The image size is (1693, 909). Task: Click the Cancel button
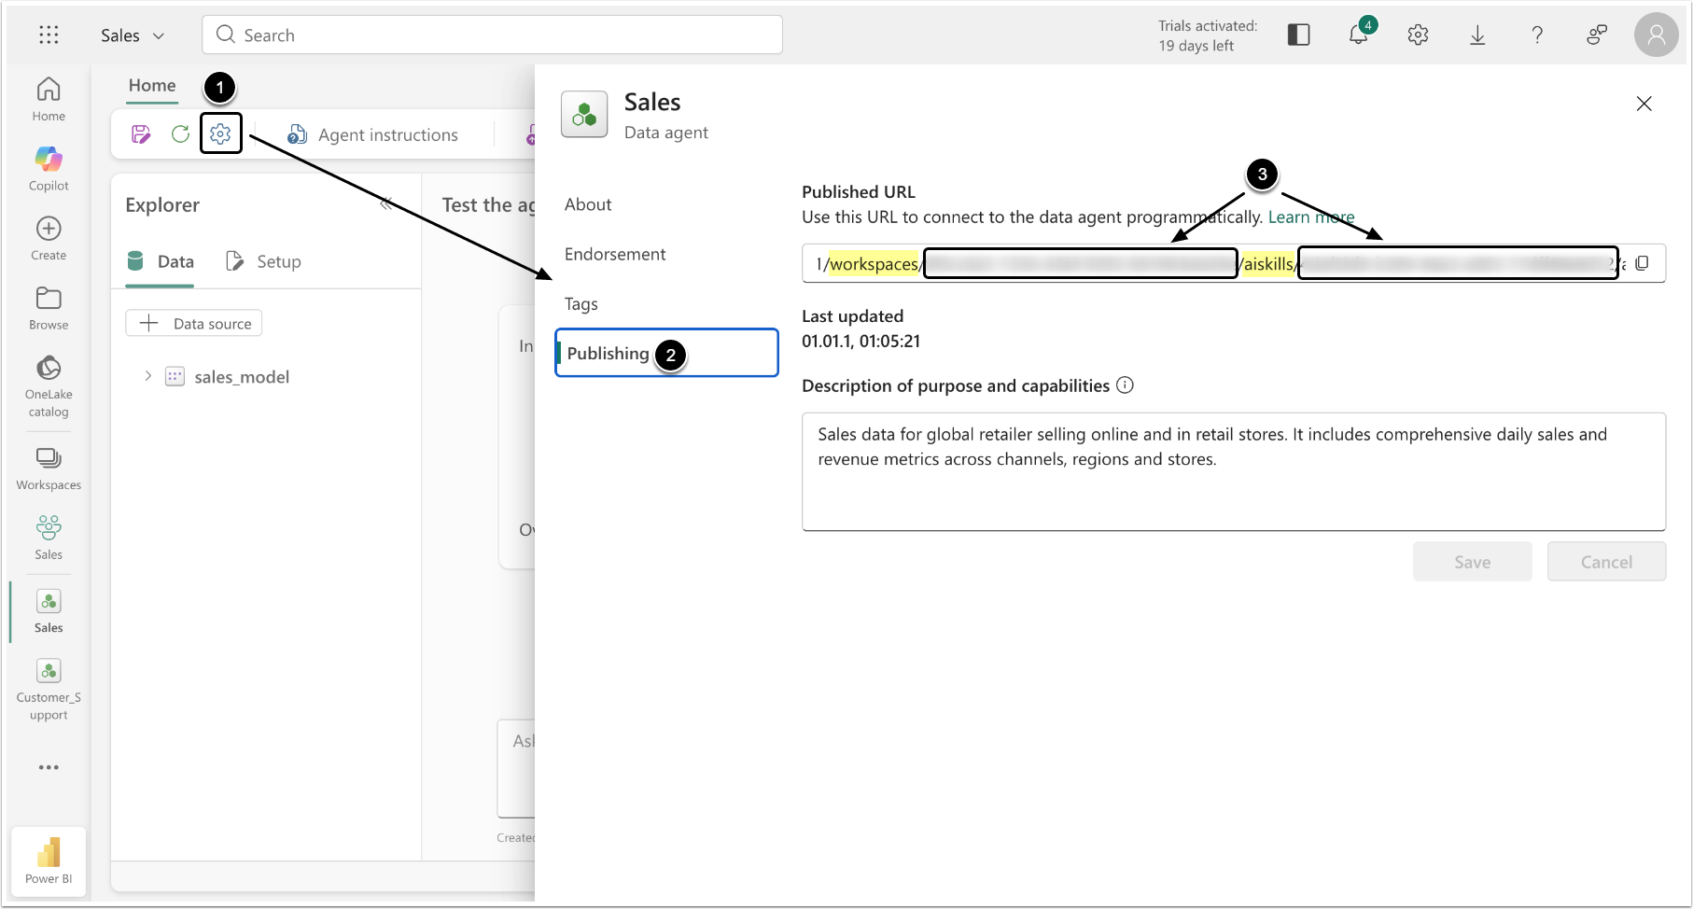pyautogui.click(x=1607, y=562)
